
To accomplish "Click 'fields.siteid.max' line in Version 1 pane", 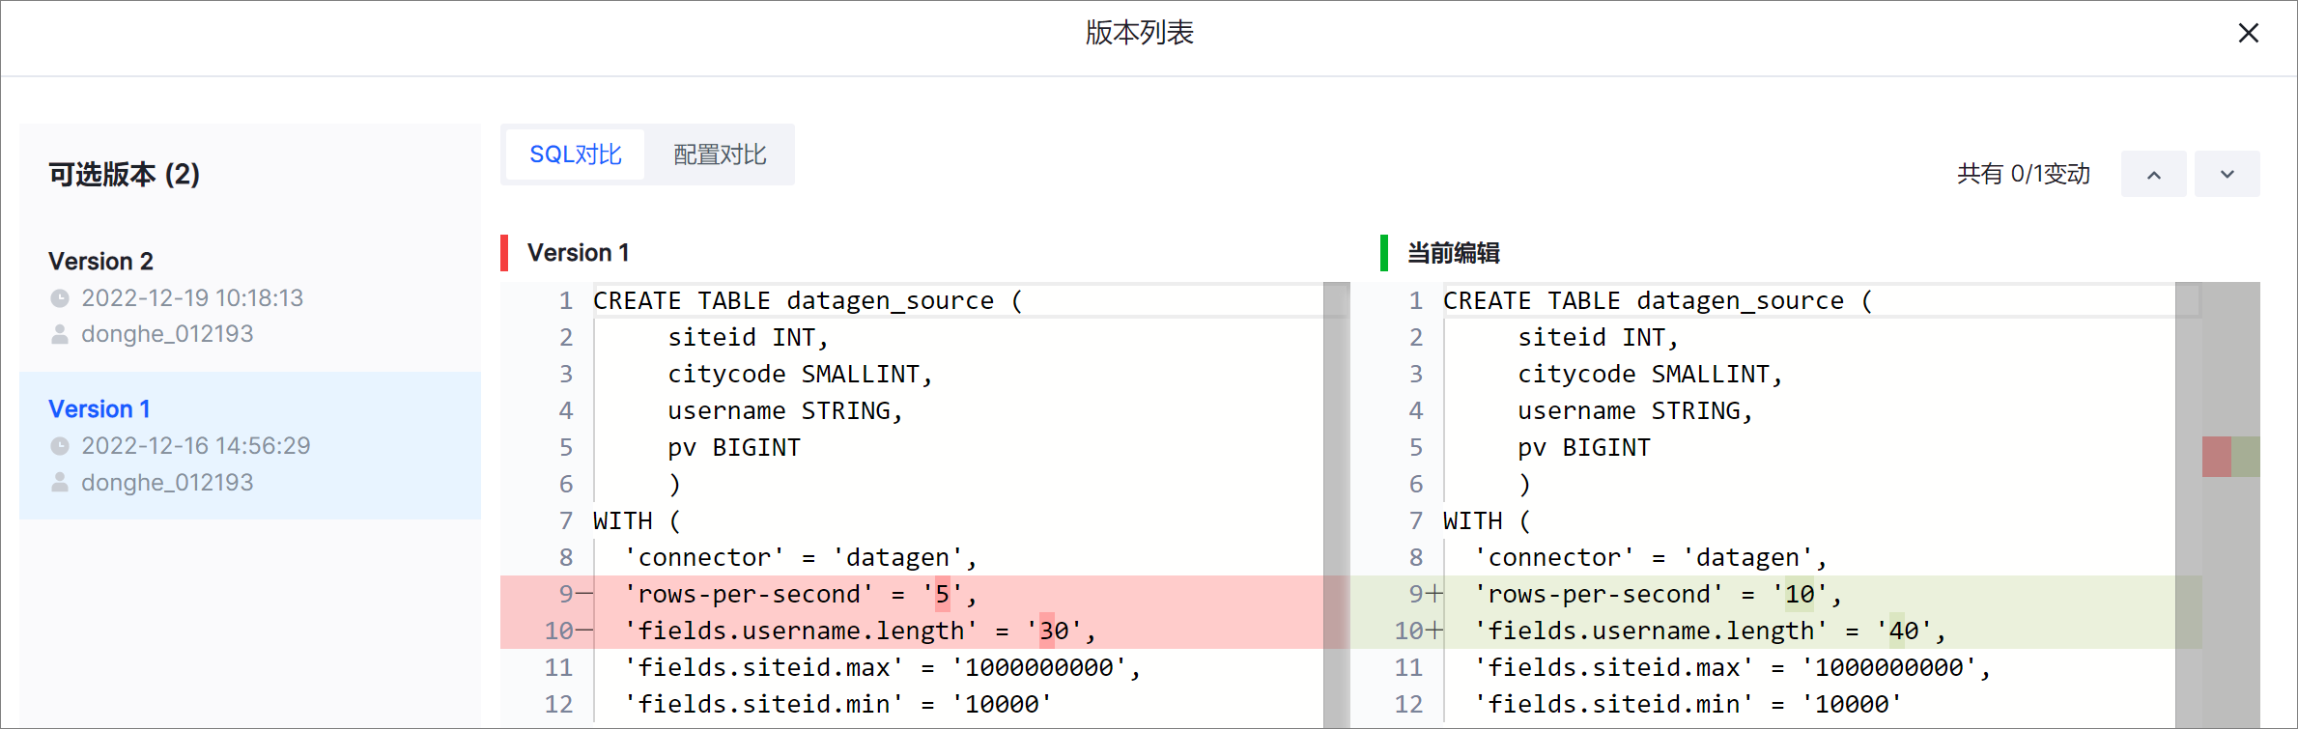I will [x=882, y=667].
